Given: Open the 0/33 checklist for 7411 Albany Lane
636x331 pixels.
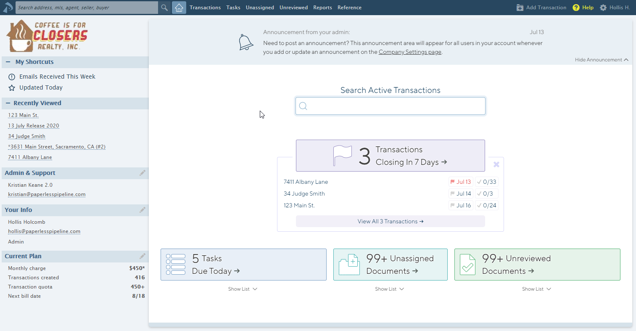Looking at the screenshot, I should point(487,182).
